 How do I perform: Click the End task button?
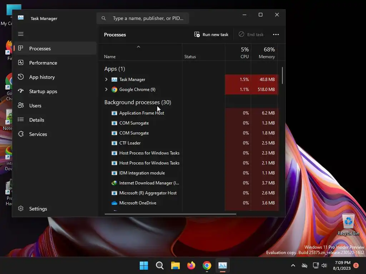251,35
